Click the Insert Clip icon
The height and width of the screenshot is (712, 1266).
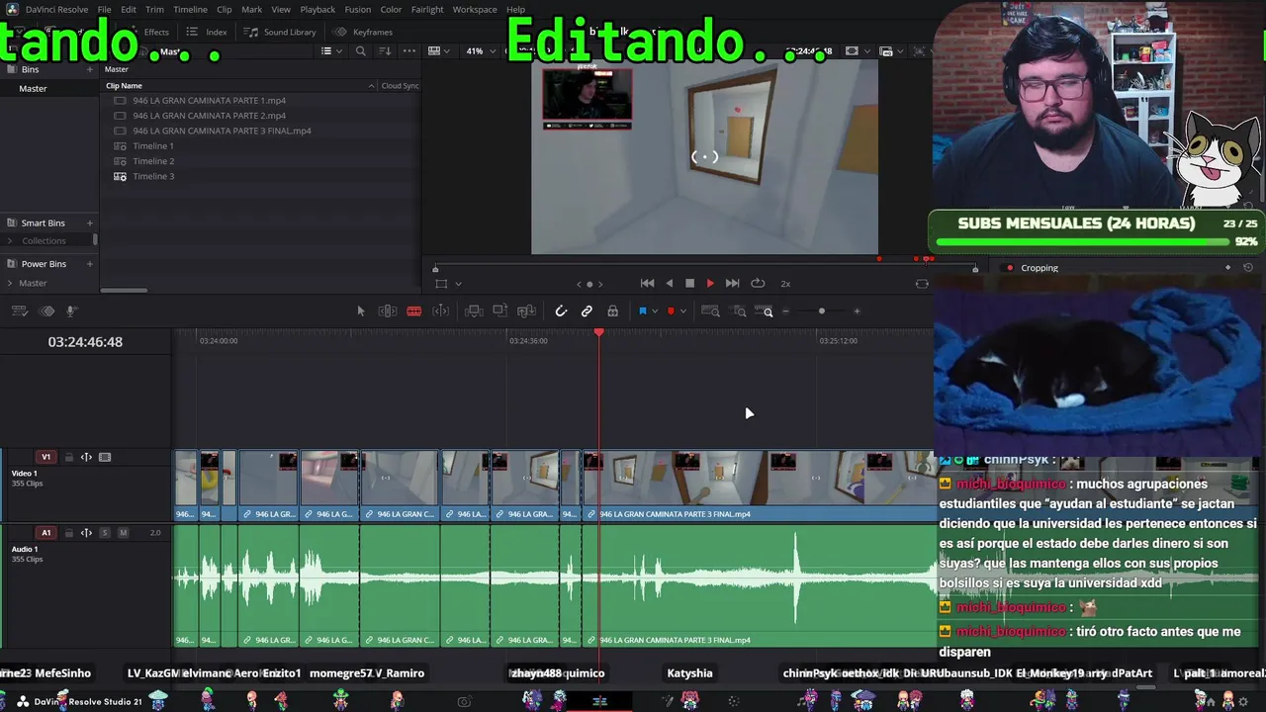[x=474, y=311]
